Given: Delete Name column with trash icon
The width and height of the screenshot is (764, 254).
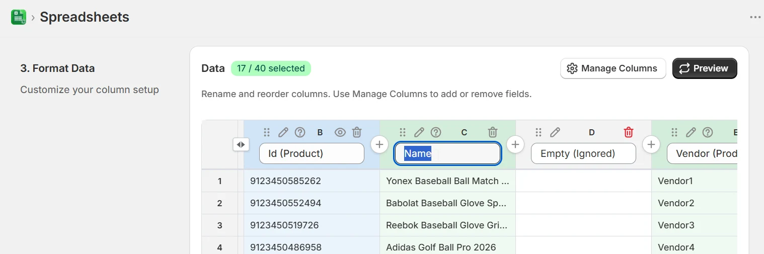Looking at the screenshot, I should pos(493,132).
